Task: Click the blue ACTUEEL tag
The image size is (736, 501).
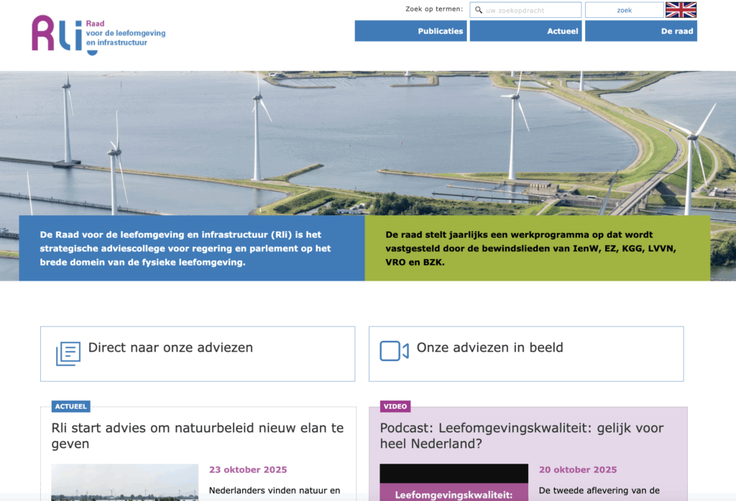Action: coord(70,406)
